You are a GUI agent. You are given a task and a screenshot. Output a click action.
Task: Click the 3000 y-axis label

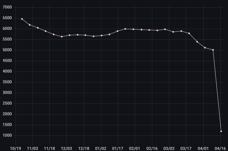7,93
